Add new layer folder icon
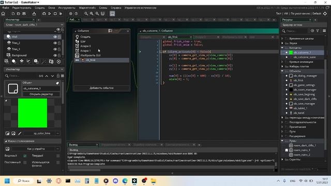Image resolution: width=331 pixels, height=186 pixels. [51, 61]
